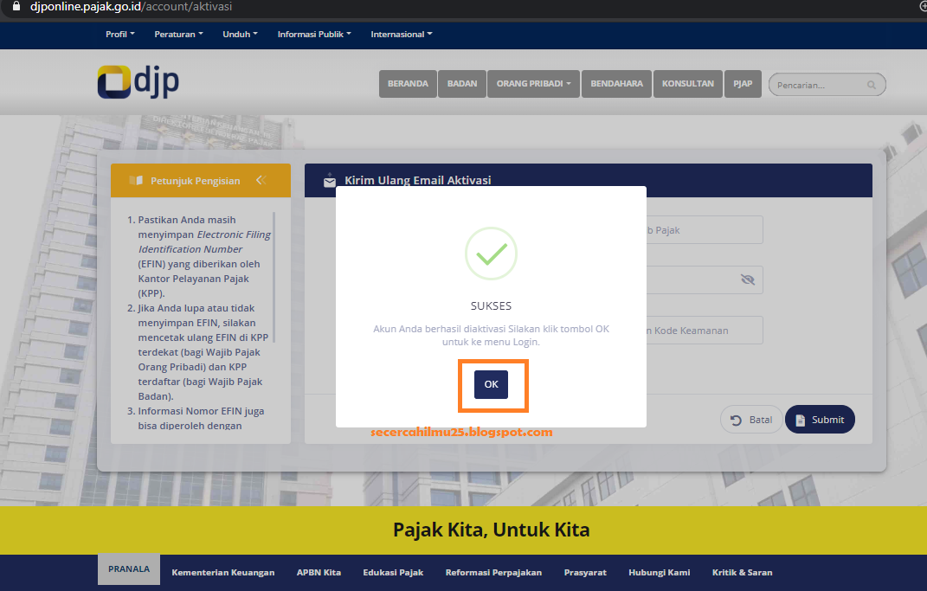Click the Wajib Pajak input field

click(x=704, y=230)
